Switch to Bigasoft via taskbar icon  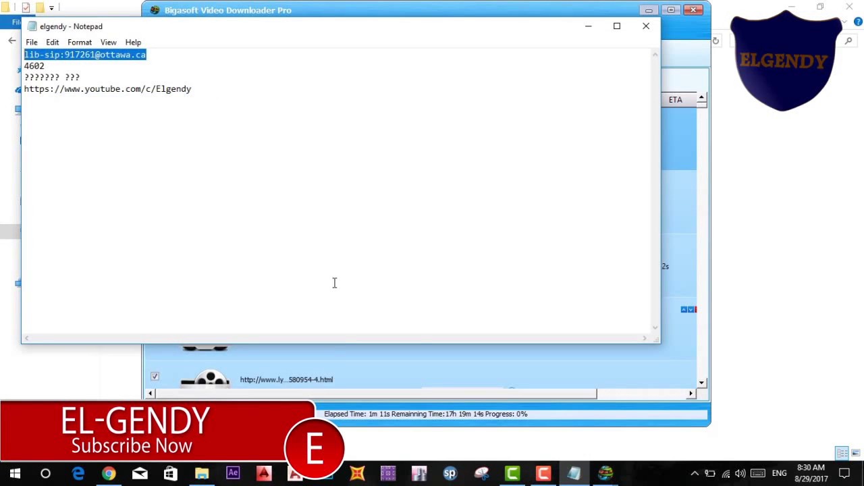pos(605,473)
